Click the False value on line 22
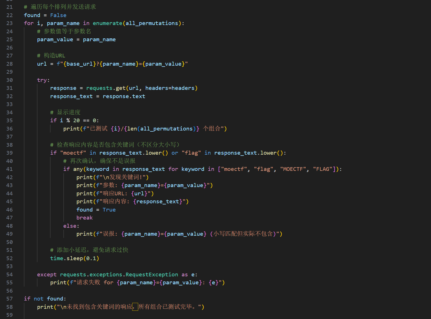The width and height of the screenshot is (431, 319). 58,15
